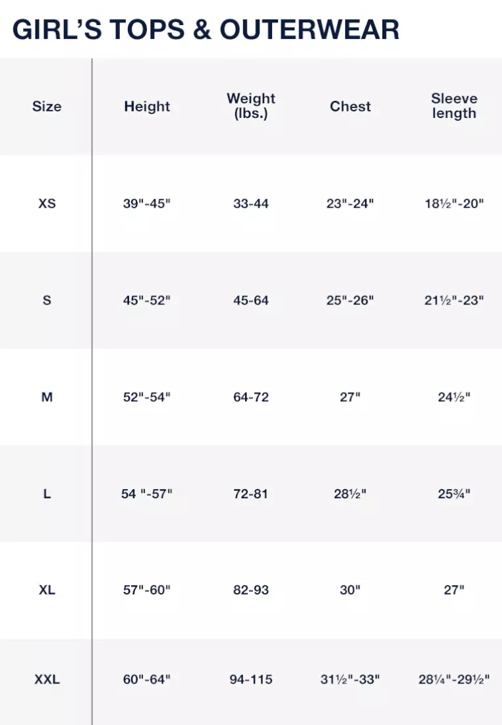Click the XS sleeve length 18½"-20"
Image resolution: width=502 pixels, height=725 pixels.
[454, 204]
